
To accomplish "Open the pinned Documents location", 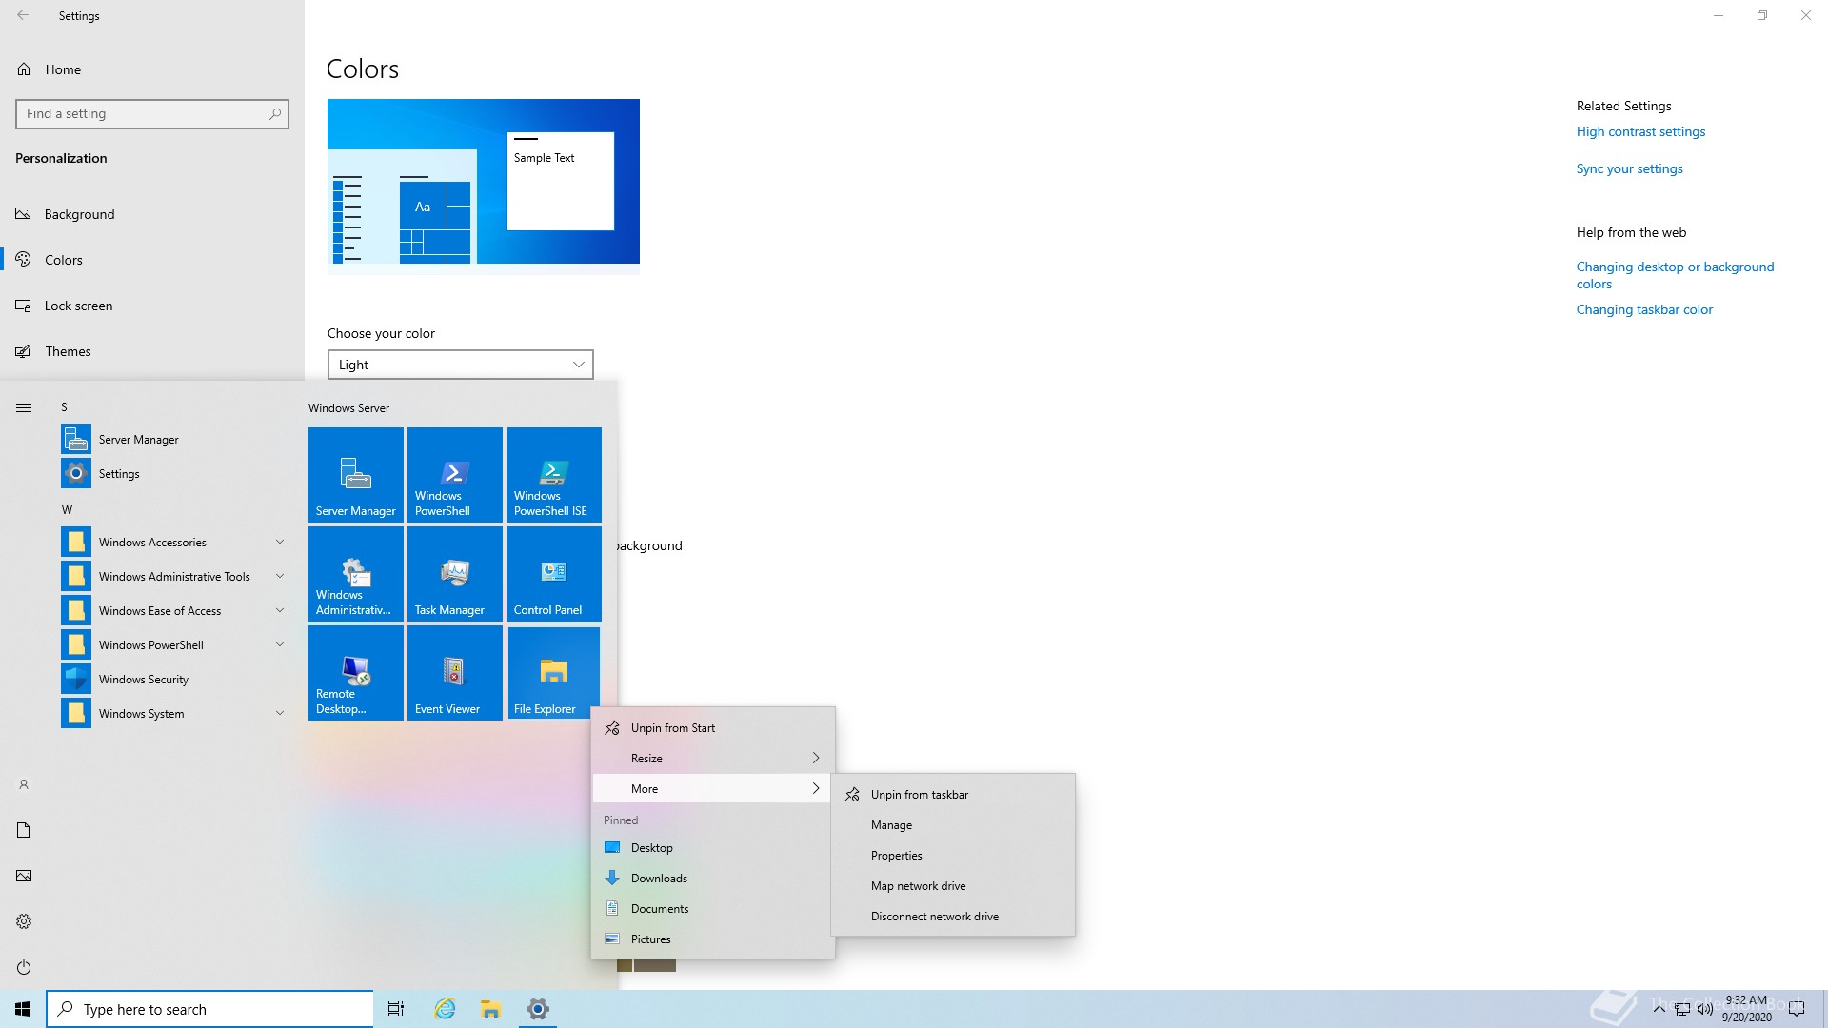I will pos(712,909).
